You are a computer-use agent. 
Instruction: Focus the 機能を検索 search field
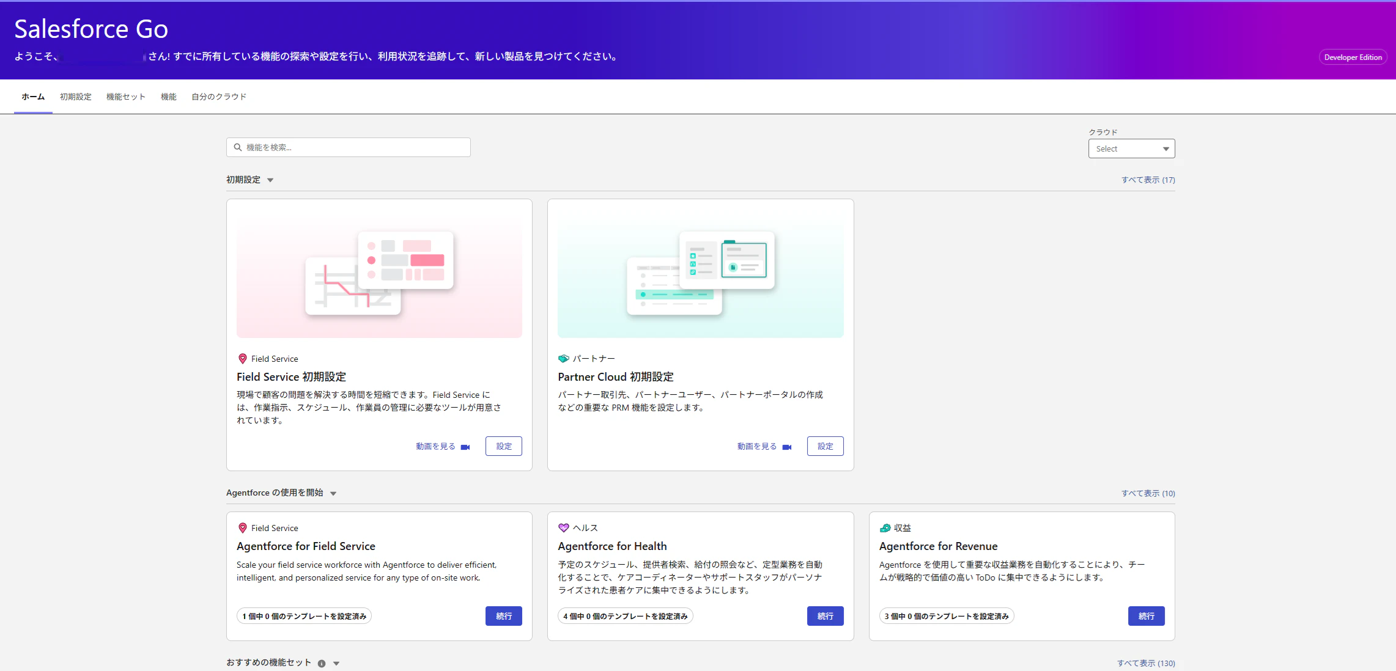(x=349, y=147)
